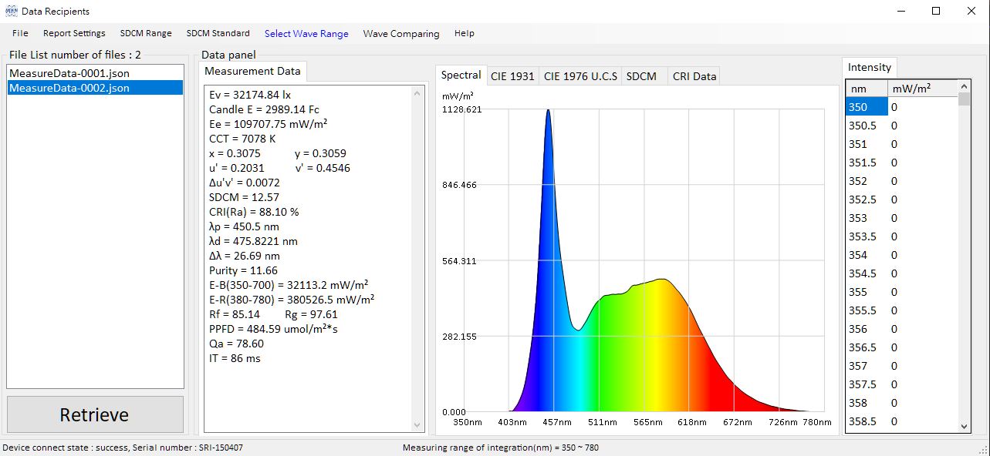Open the Help menu

465,33
